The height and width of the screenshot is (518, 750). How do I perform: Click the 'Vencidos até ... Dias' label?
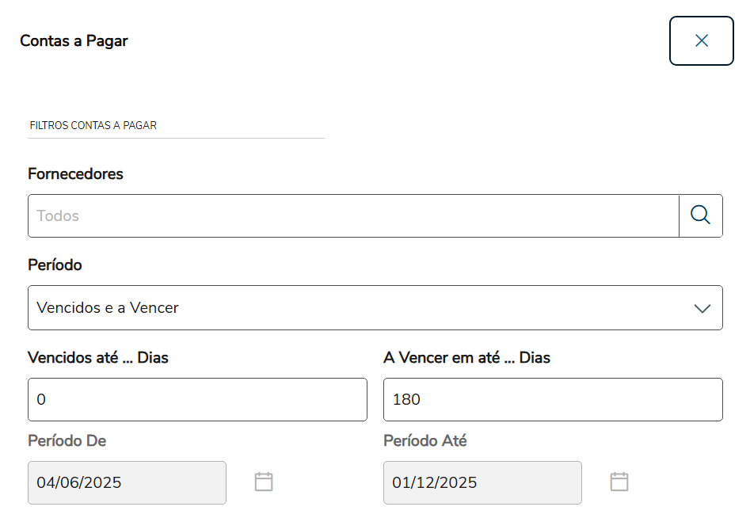pyautogui.click(x=98, y=357)
